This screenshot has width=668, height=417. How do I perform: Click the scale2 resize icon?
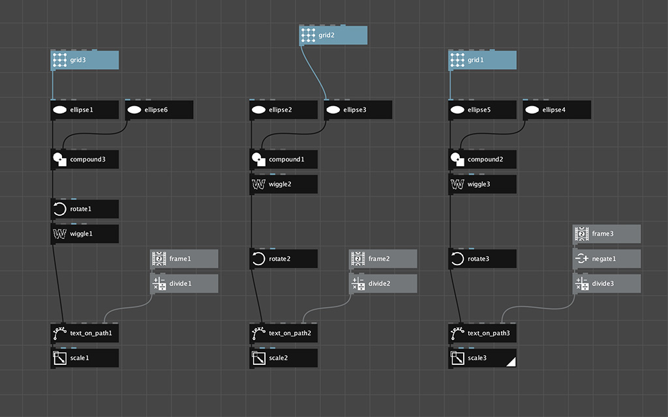point(258,358)
